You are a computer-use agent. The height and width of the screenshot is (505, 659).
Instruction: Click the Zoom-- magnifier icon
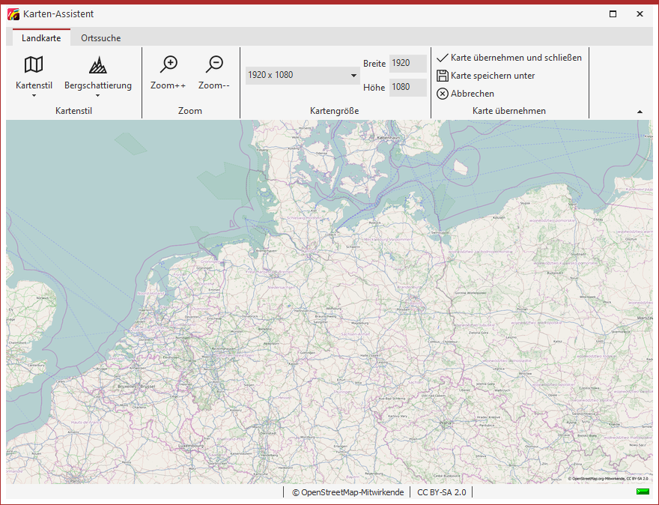213,64
